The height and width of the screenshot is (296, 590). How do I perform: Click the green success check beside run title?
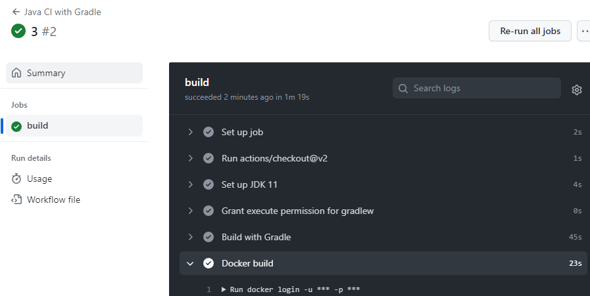click(x=18, y=32)
